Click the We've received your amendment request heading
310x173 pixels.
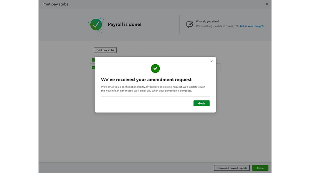(x=146, y=80)
